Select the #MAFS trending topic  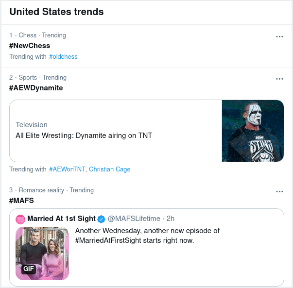21,201
